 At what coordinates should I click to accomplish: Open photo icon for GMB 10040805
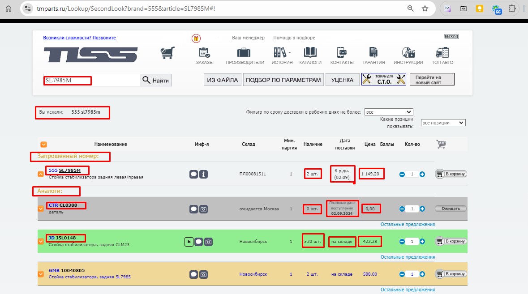203,274
